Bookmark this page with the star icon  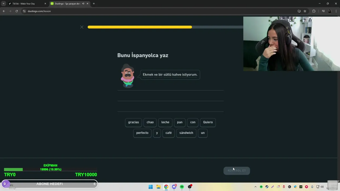(x=305, y=11)
